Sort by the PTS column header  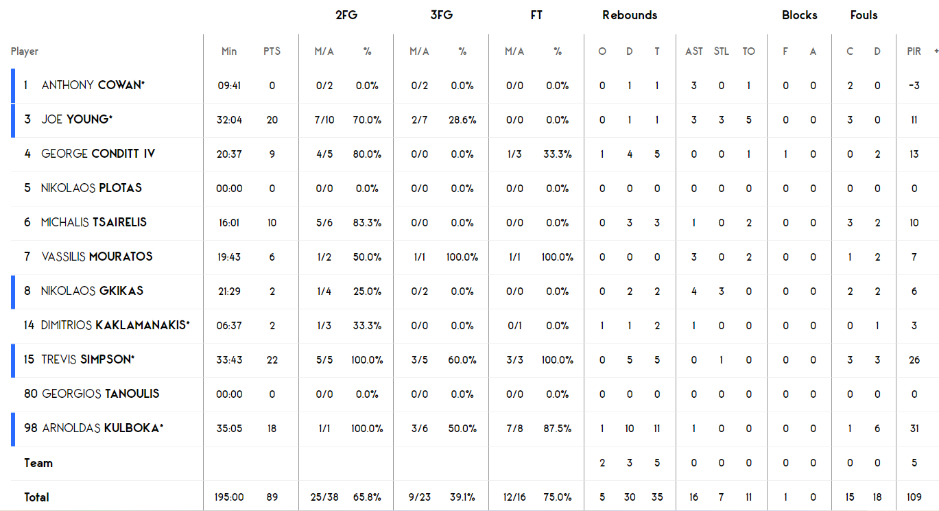(272, 51)
